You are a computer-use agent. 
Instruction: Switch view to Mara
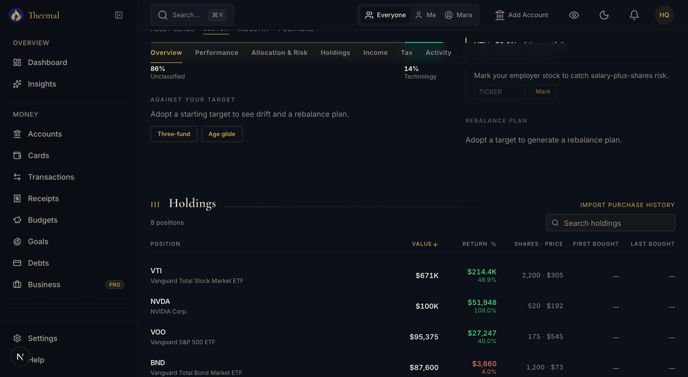[458, 15]
